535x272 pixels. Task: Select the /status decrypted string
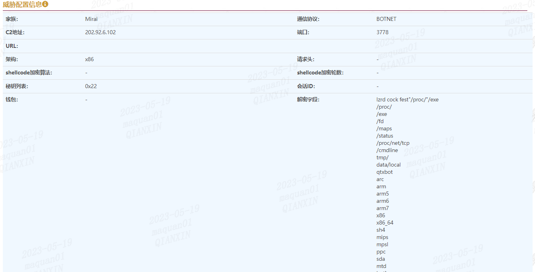tap(385, 136)
